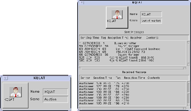Select Auctioneer PRICE message with sending time 177
This screenshot has width=191, height=111.
[x=104, y=86]
